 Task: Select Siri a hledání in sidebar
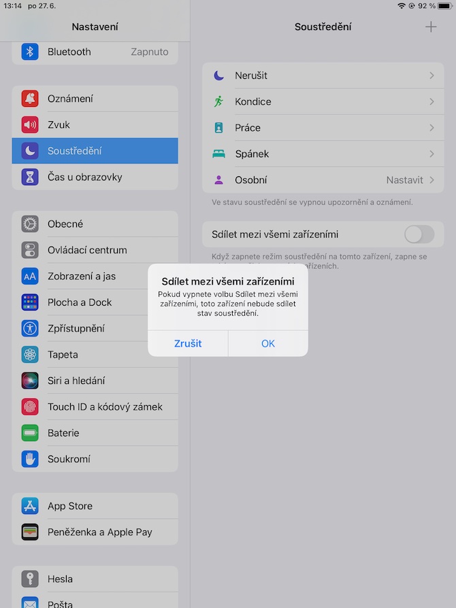pyautogui.click(x=95, y=381)
